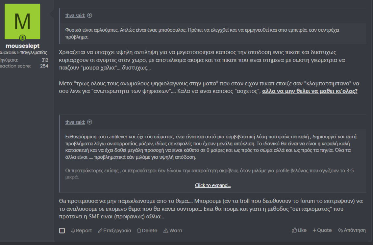Click the online status indicator under avatar
This screenshot has width=373, height=245.
(x=22, y=38)
